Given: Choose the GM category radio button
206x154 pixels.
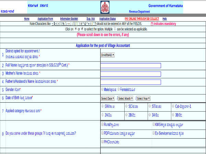Looking at the screenshot, I should pos(103,106).
